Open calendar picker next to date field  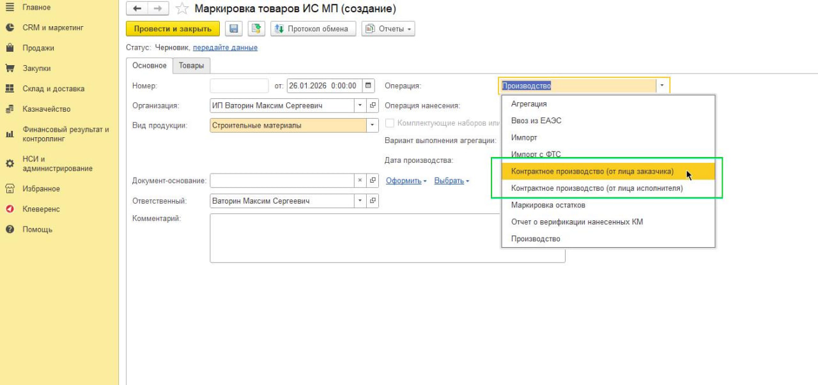368,86
